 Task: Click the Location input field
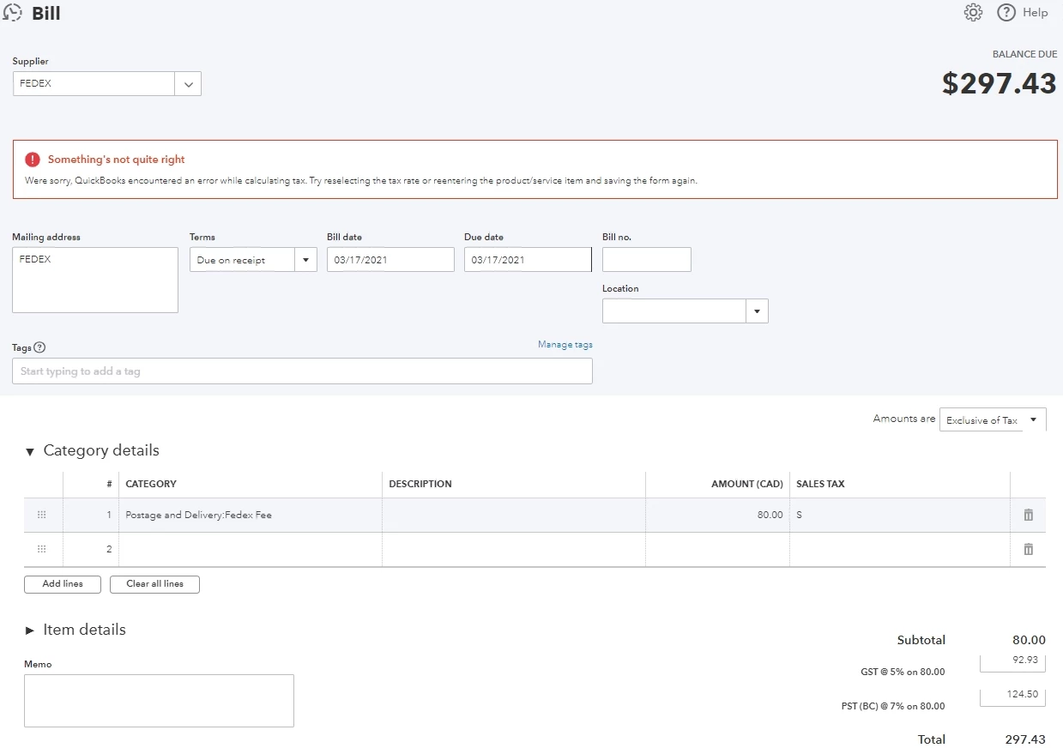673,311
